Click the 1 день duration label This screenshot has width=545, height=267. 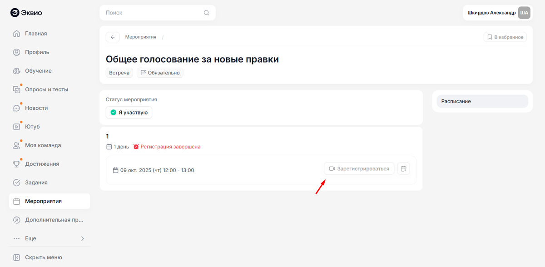point(121,147)
